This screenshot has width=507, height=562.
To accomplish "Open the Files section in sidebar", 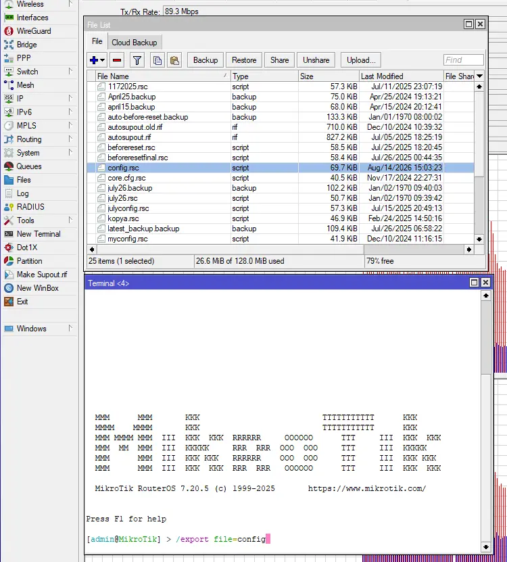I will (x=24, y=180).
